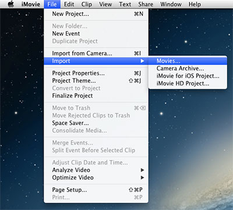The image size is (233, 210).
Task: Open the Share menu
Action: coord(146,4)
